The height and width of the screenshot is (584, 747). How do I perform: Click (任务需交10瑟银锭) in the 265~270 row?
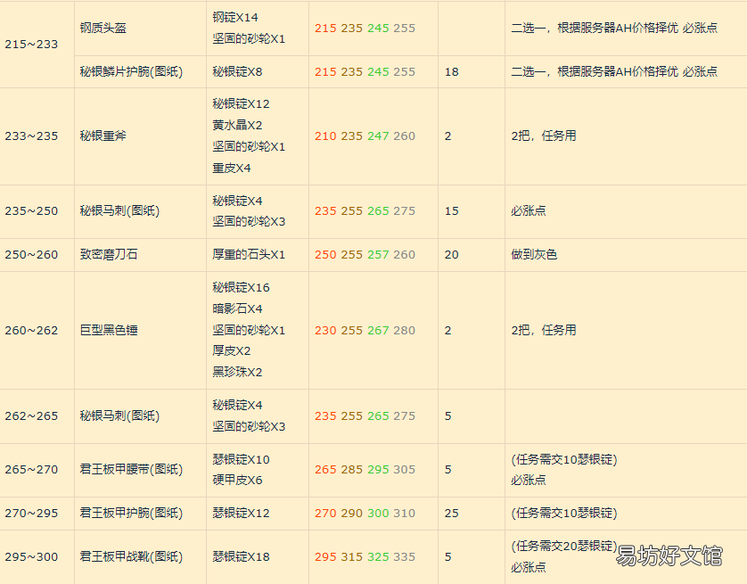point(564,460)
